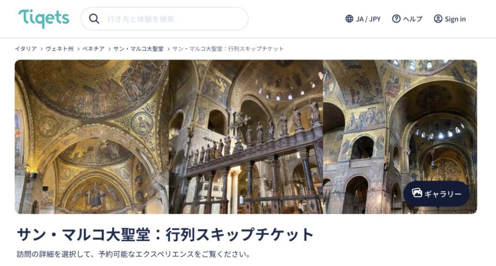View the right basilica interior photo
This screenshot has width=496, height=266.
(x=400, y=137)
